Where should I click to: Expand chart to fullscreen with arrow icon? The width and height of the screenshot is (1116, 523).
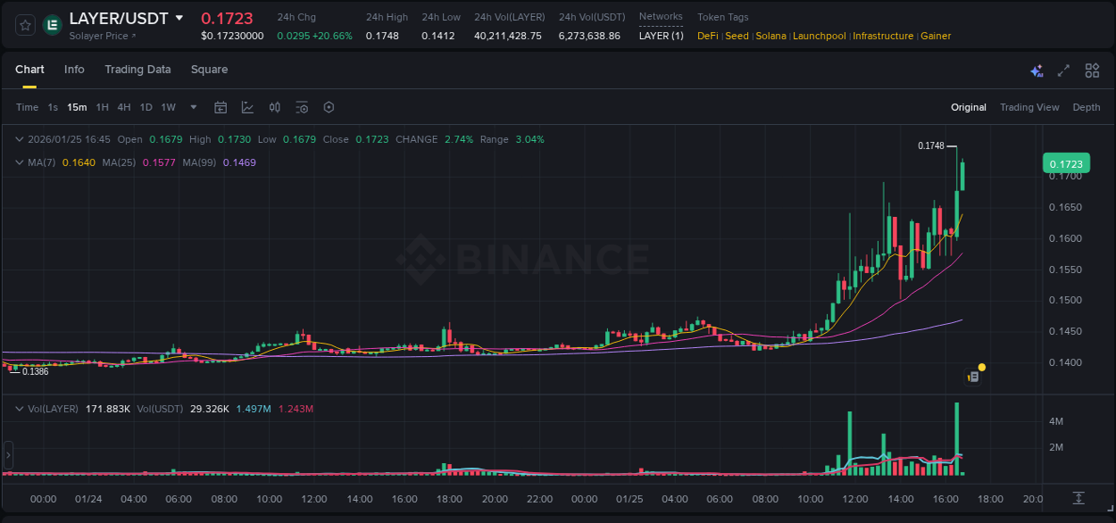tap(1063, 70)
